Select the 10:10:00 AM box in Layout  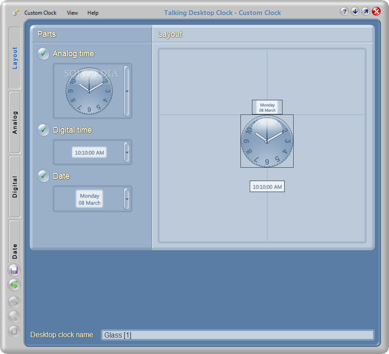267,187
